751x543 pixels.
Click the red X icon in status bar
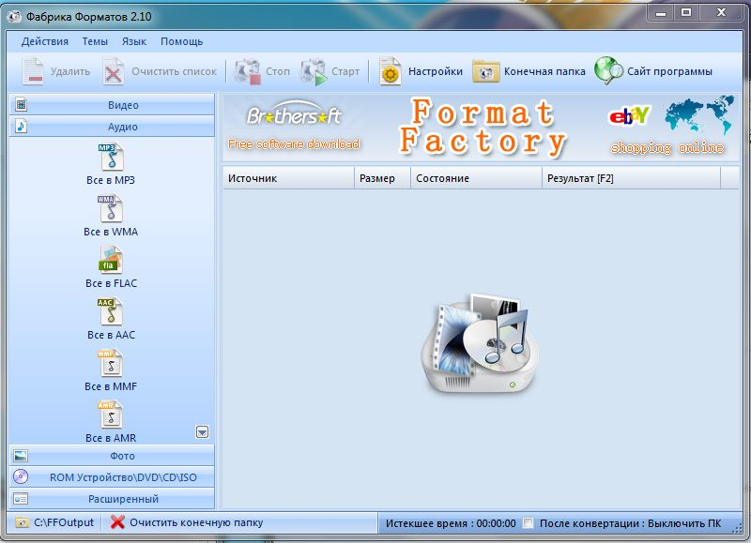tap(117, 522)
